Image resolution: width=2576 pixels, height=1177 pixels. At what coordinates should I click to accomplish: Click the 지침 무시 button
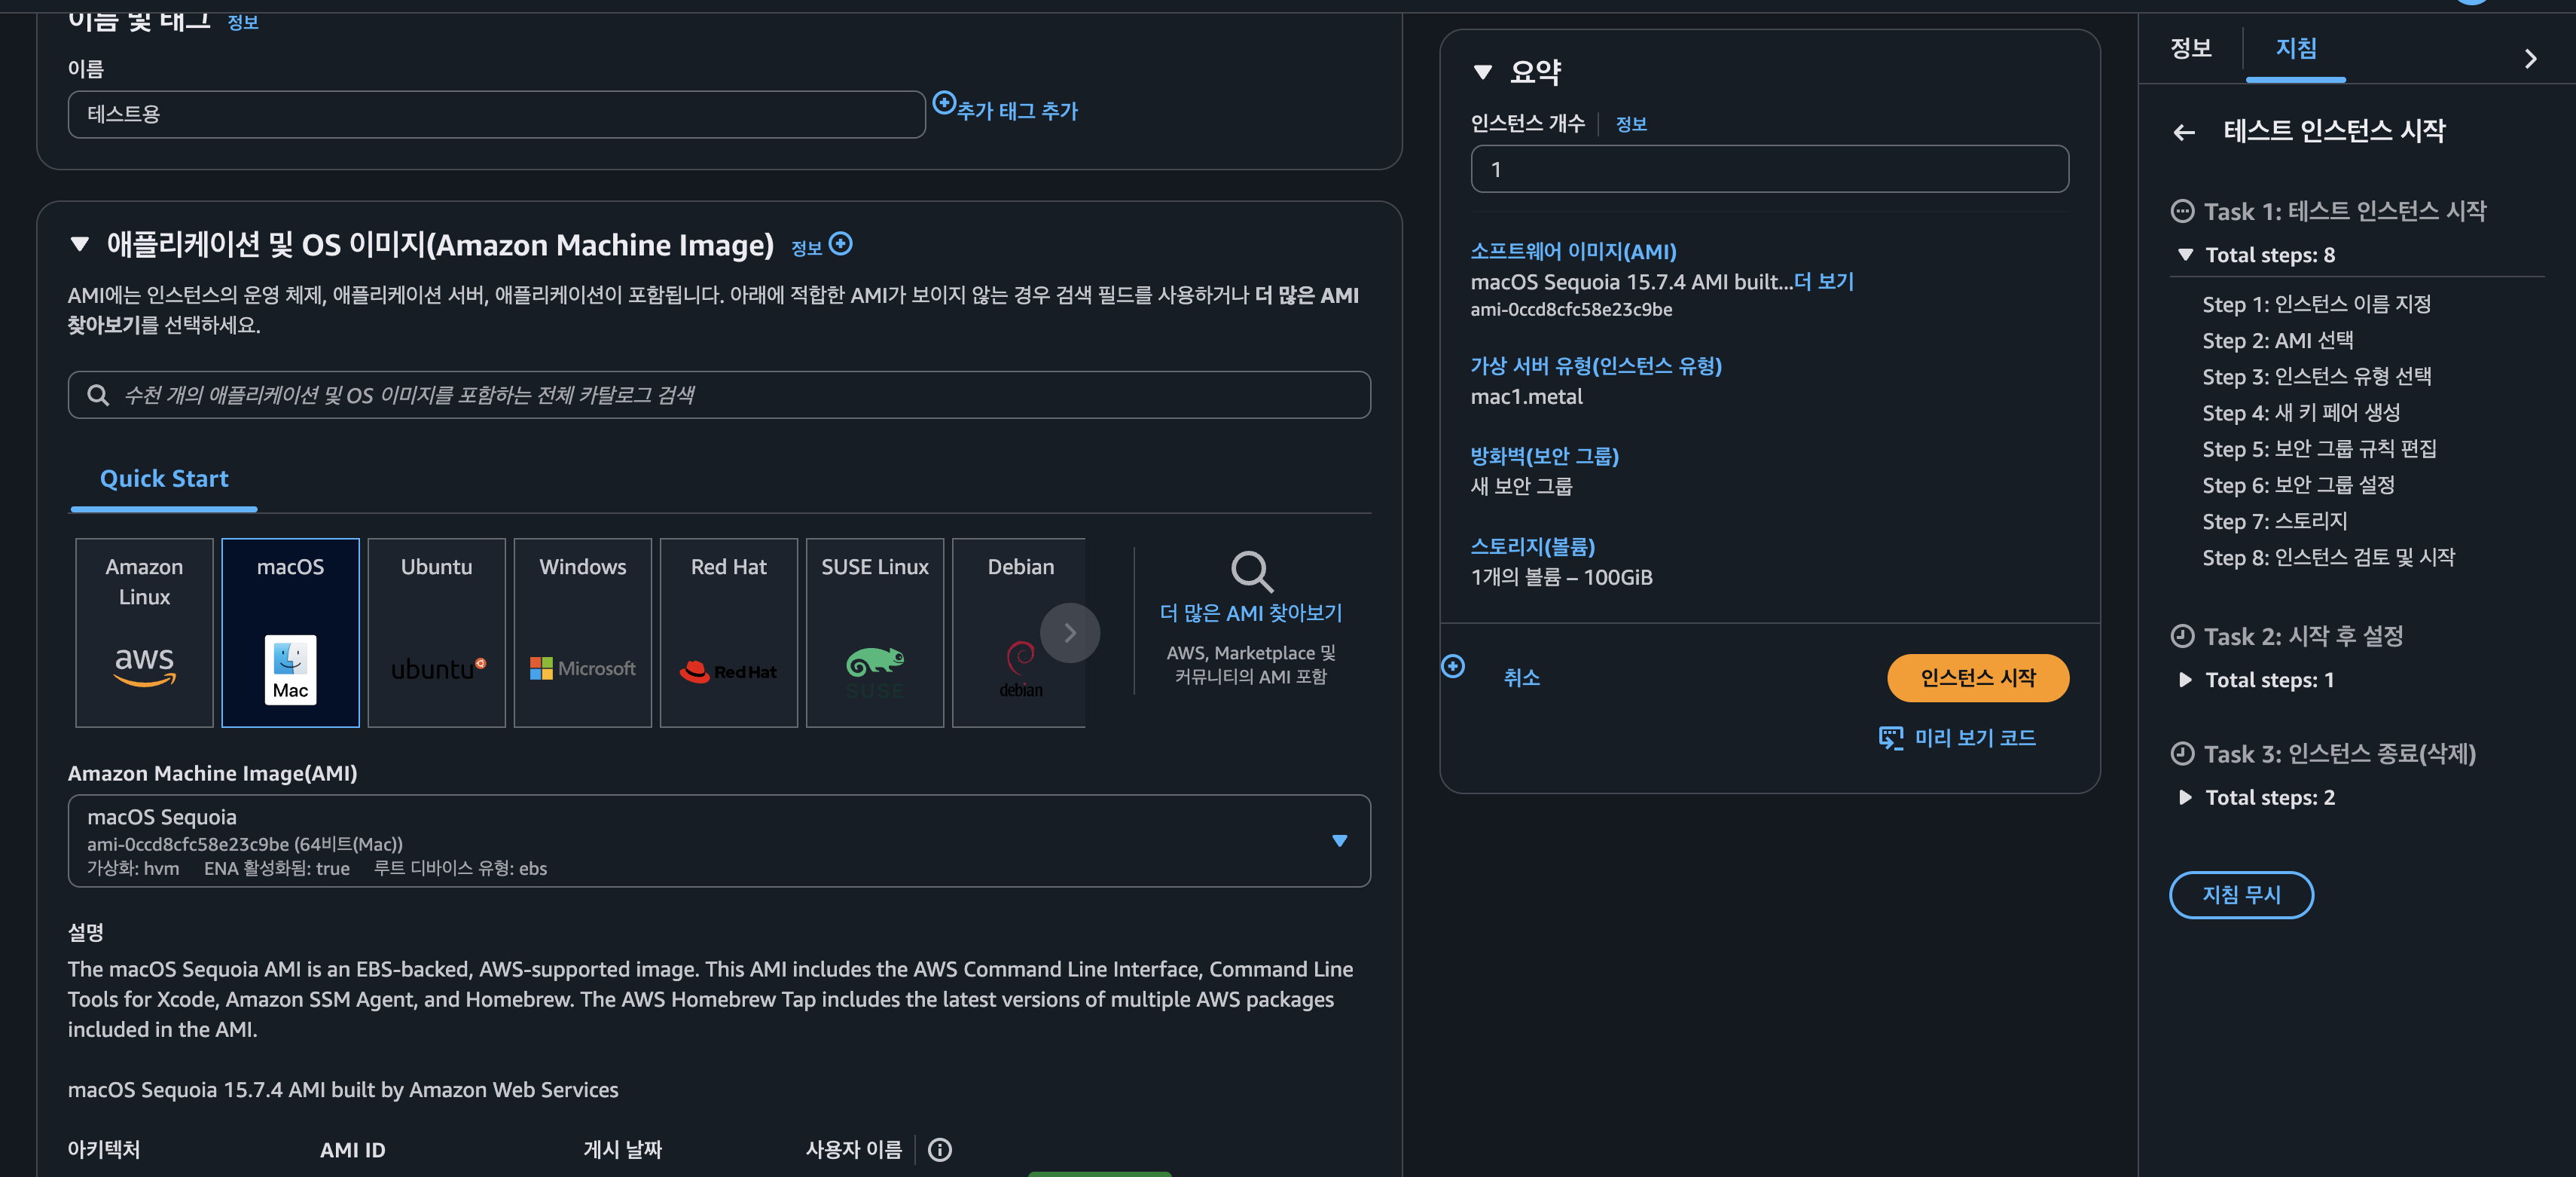2241,895
